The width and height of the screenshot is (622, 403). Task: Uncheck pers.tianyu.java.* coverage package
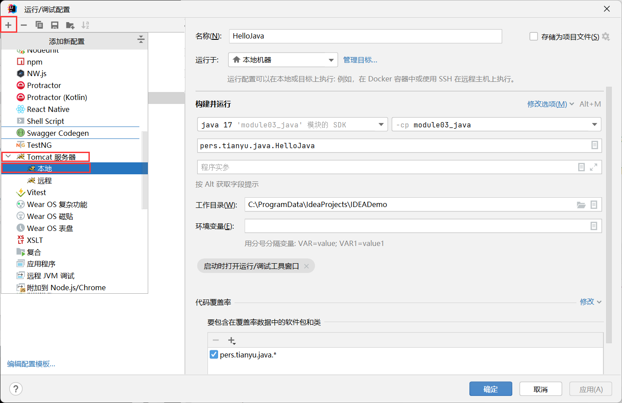coord(214,354)
